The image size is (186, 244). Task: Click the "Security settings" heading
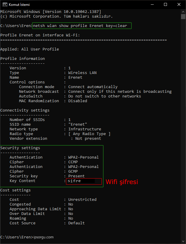coord(20,148)
